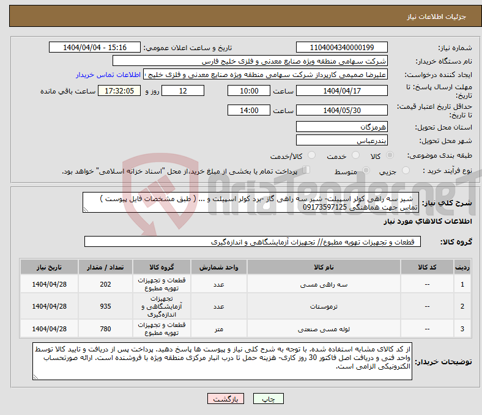Screen dimensions: 482x415
Task: Click the price validity date 1404/05/30
Action: [341, 110]
